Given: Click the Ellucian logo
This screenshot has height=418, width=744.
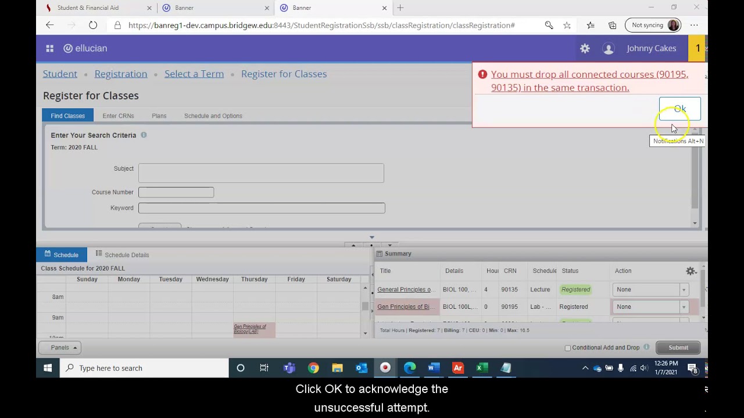Looking at the screenshot, I should point(85,48).
